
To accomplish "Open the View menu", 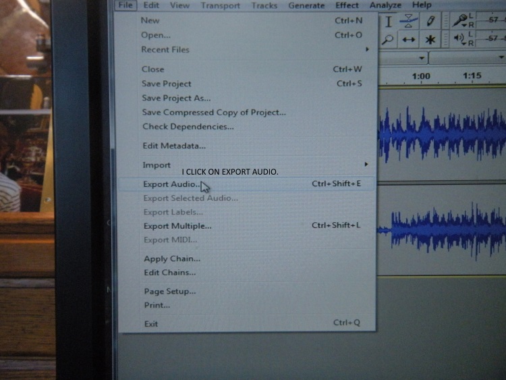I will click(179, 5).
